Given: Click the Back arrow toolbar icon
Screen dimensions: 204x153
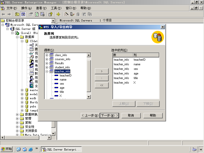Looking at the screenshot, I should [4, 14].
